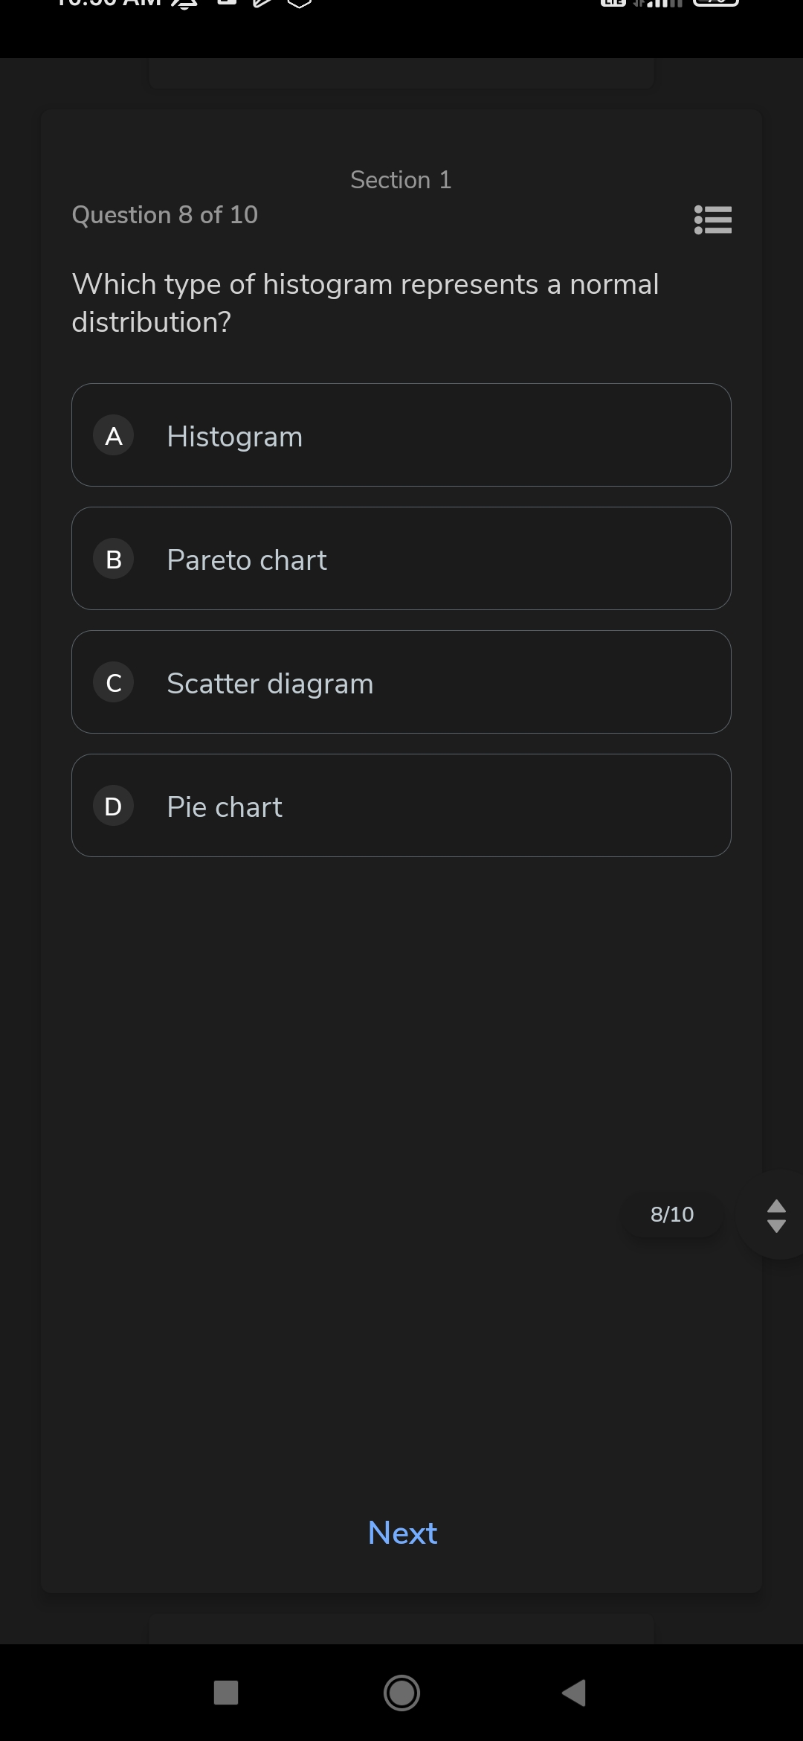
Task: Select option B Pareto chart
Action: (401, 559)
